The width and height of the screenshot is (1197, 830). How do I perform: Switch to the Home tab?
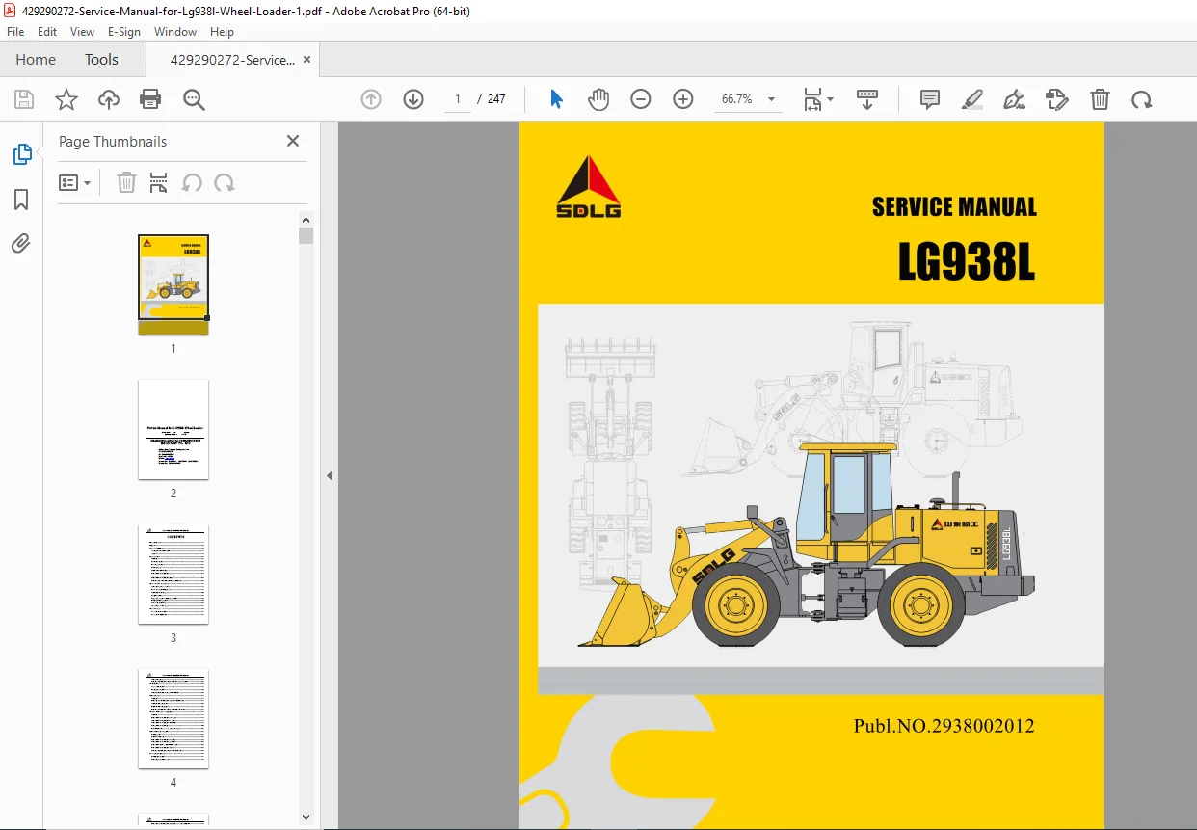36,60
